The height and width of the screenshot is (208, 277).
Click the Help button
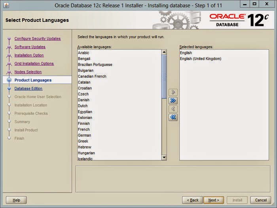click(x=16, y=200)
